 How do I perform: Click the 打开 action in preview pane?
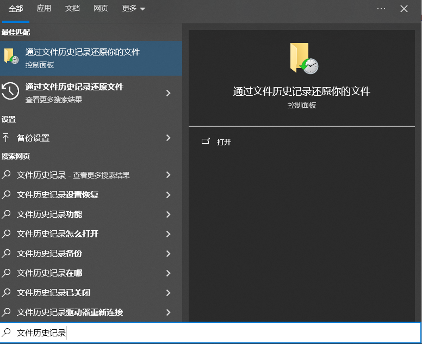[224, 142]
